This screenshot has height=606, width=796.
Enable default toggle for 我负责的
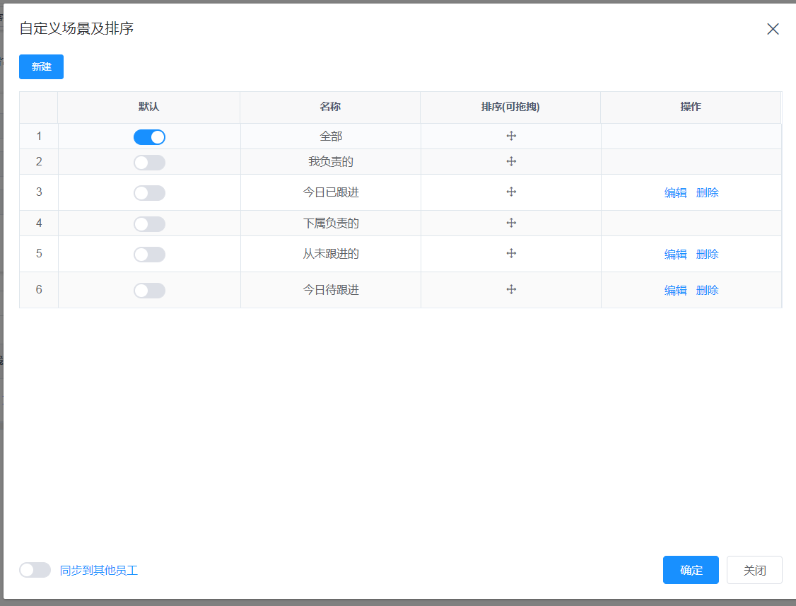click(x=149, y=163)
